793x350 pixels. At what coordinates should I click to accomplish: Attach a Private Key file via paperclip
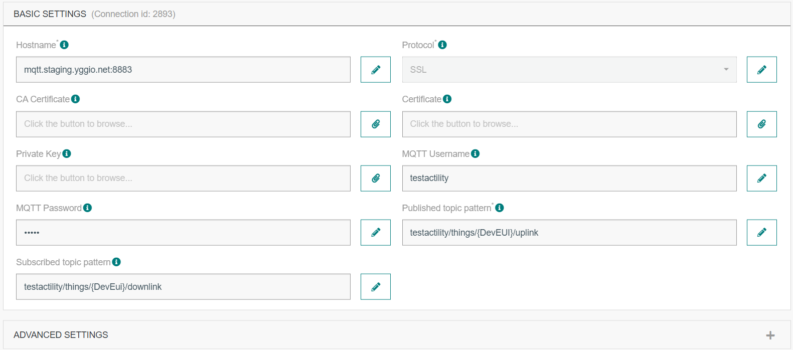(x=375, y=178)
